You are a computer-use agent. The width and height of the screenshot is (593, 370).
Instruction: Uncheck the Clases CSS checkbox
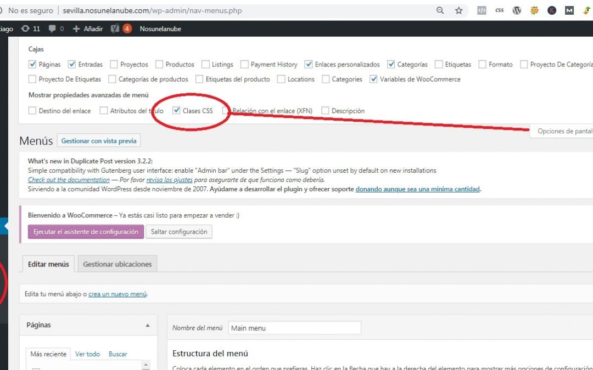coord(176,110)
